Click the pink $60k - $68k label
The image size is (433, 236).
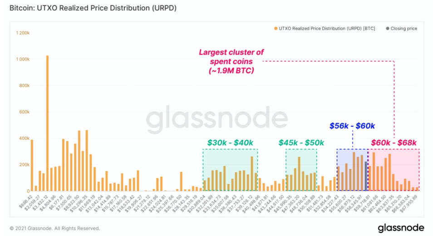coord(394,143)
